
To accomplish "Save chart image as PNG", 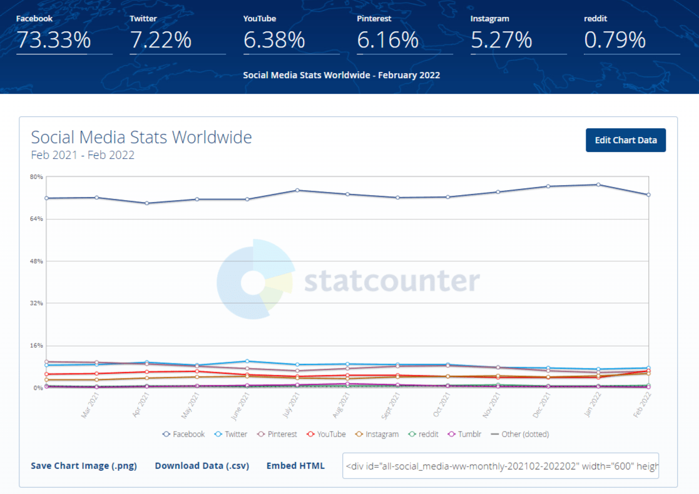I will [83, 466].
